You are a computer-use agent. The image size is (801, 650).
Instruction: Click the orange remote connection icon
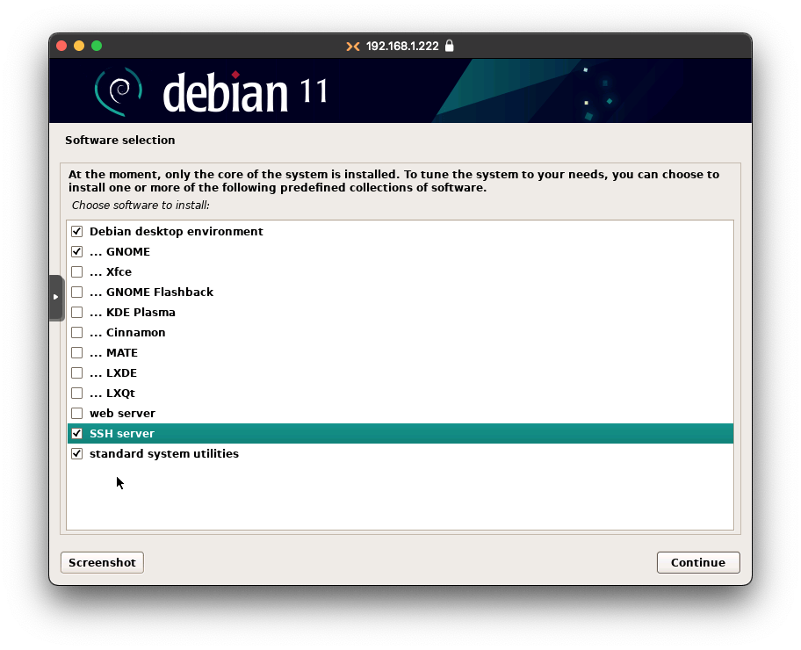coord(352,46)
